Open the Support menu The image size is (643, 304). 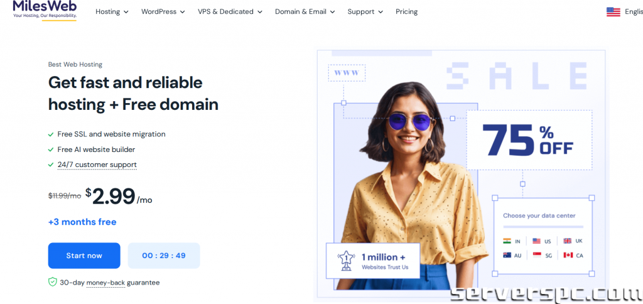point(365,11)
